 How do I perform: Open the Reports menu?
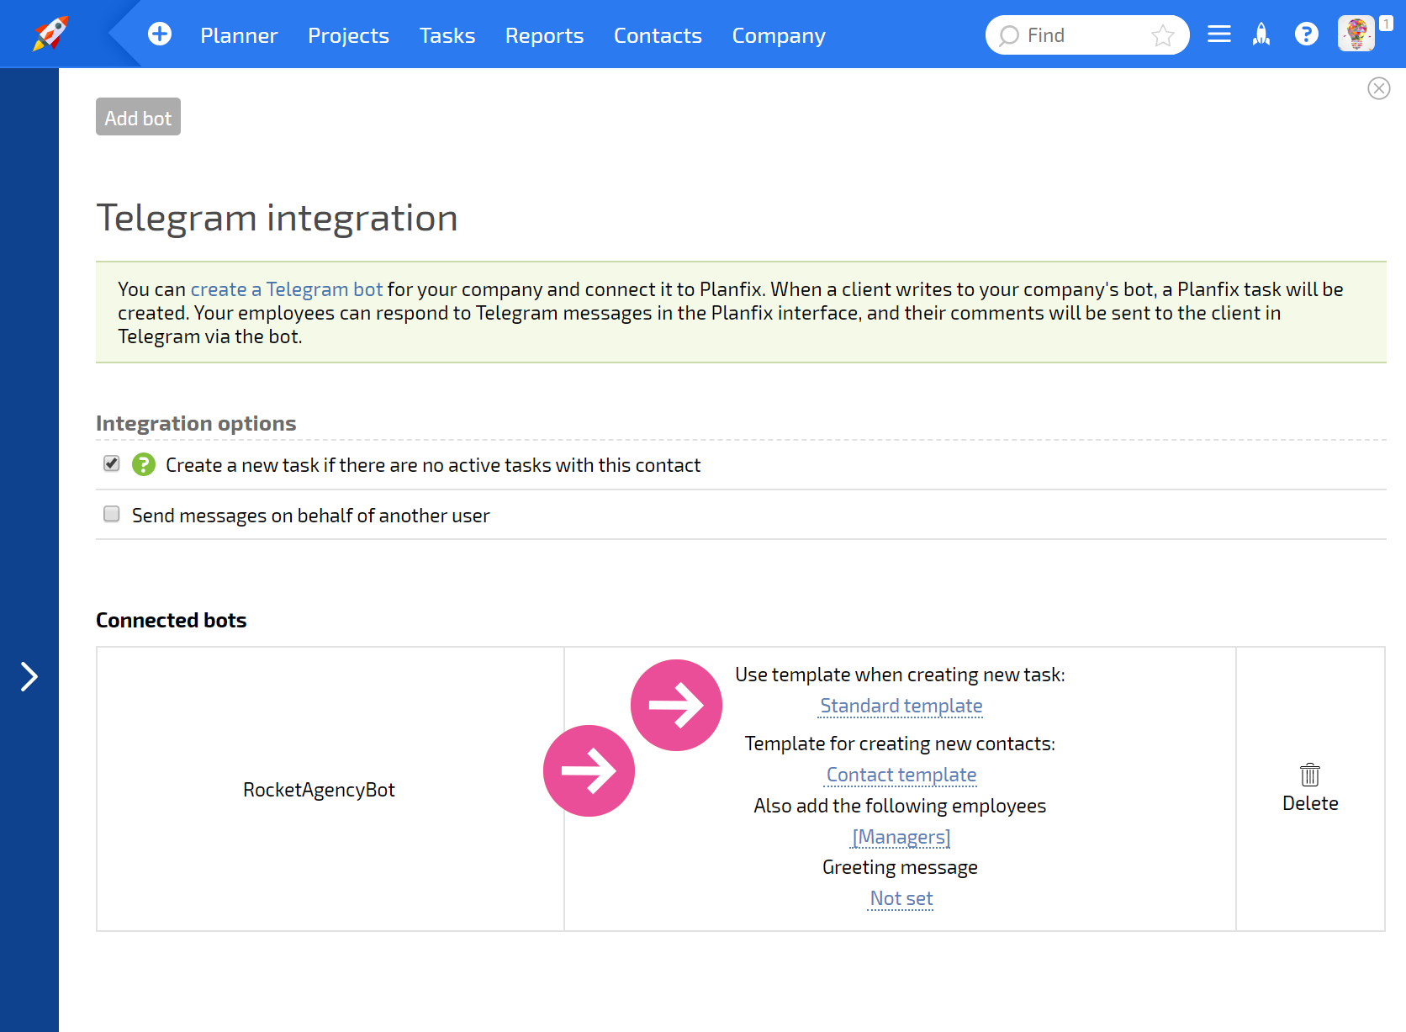pos(544,35)
